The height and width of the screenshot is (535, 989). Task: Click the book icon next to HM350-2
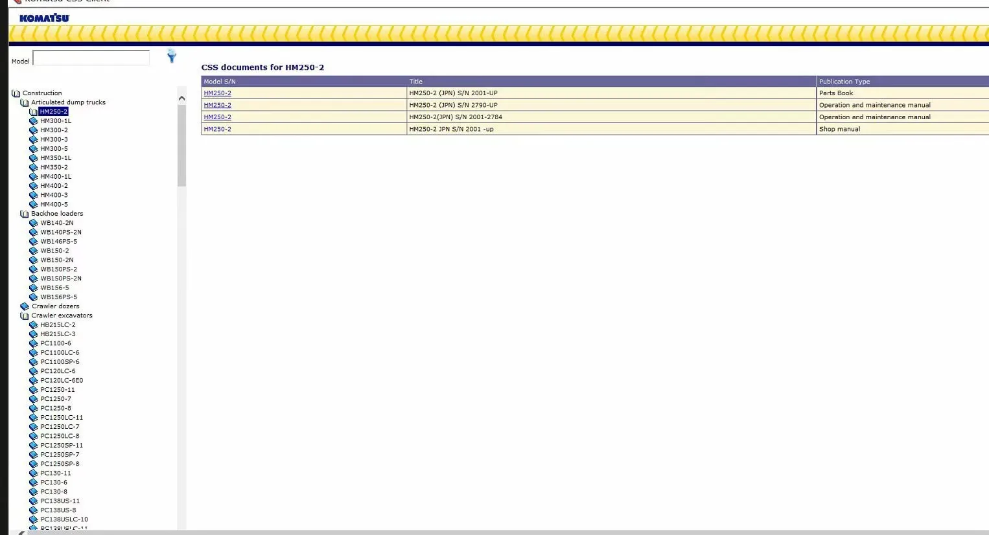34,167
